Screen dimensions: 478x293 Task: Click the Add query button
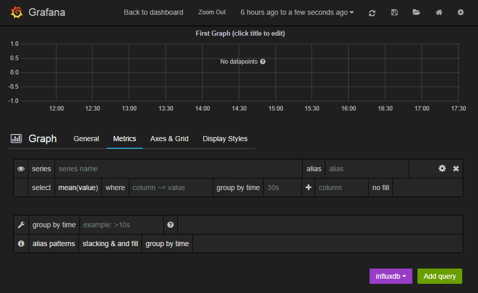coord(440,276)
